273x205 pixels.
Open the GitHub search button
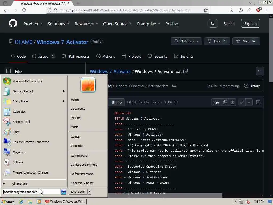[213, 23]
